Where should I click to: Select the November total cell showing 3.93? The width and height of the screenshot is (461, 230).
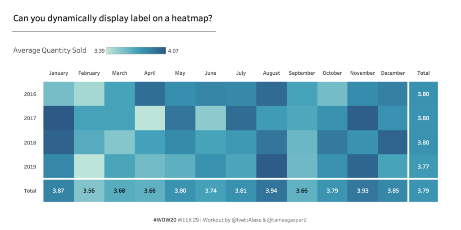(362, 191)
